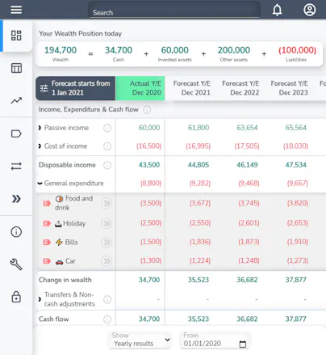Image resolution: width=326 pixels, height=355 pixels.
Task: Click the red tag icon beside Holiday
Action: point(47,223)
